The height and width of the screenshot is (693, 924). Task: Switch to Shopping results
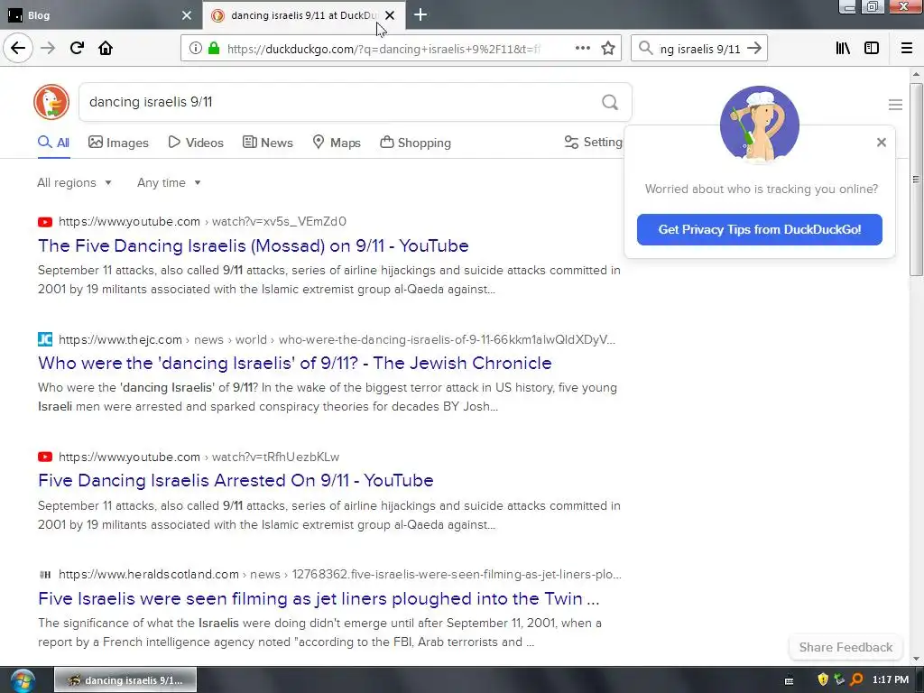[x=415, y=143]
